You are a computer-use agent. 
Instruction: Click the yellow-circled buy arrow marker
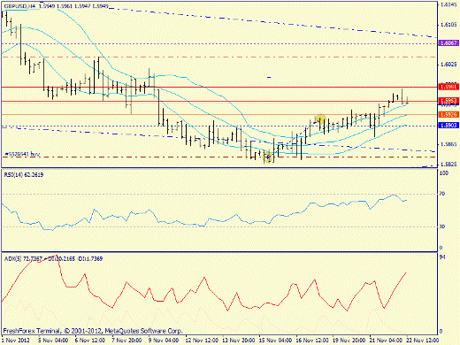coord(268,157)
